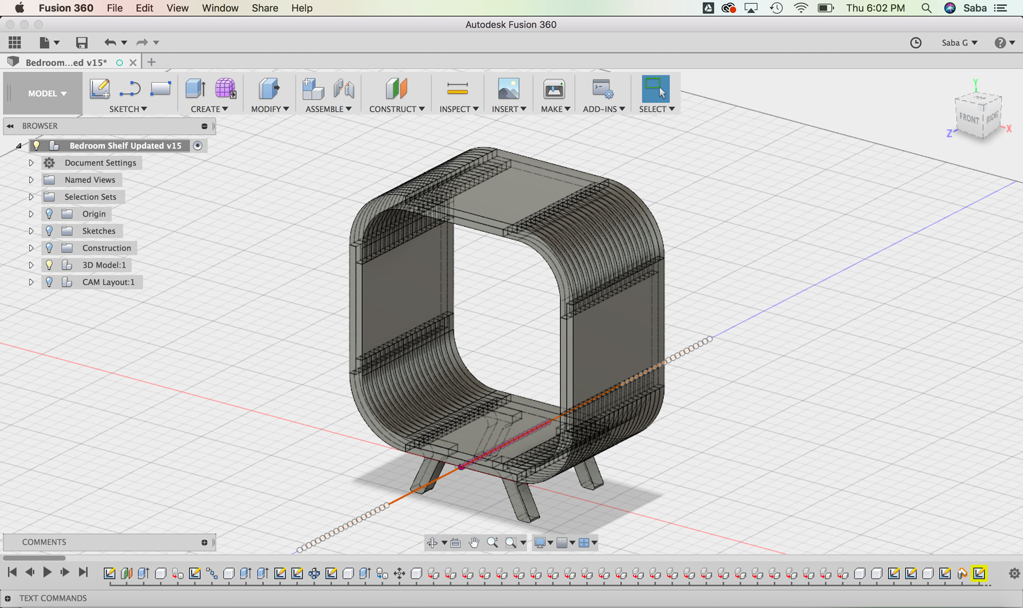
Task: Click the Save icon
Action: coord(82,43)
